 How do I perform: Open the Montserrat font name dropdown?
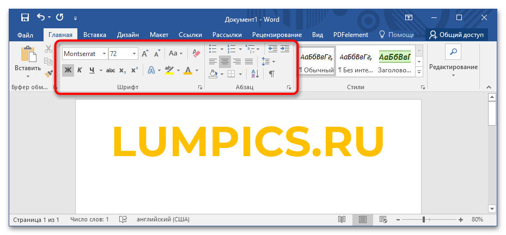click(104, 54)
